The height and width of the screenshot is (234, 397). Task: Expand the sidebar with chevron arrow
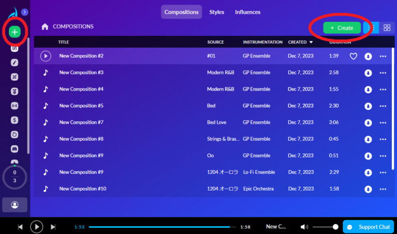click(25, 12)
